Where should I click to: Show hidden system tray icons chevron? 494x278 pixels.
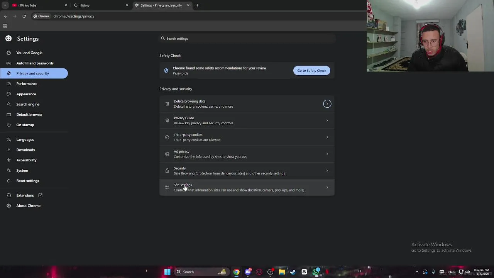[x=417, y=272]
